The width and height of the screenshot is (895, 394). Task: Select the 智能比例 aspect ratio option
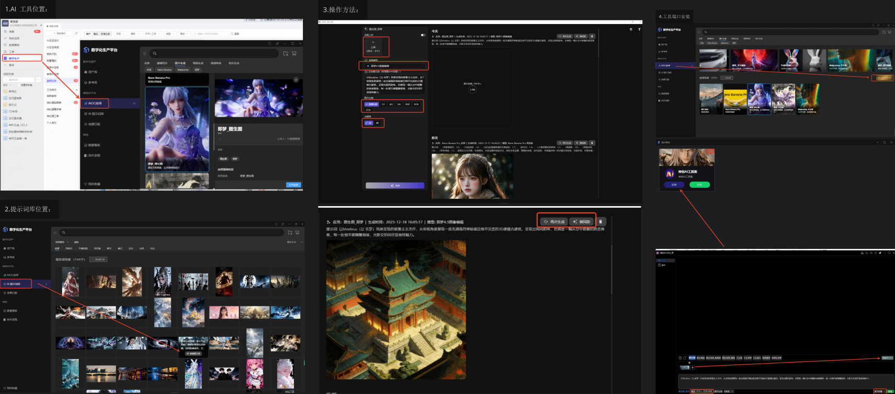[371, 104]
